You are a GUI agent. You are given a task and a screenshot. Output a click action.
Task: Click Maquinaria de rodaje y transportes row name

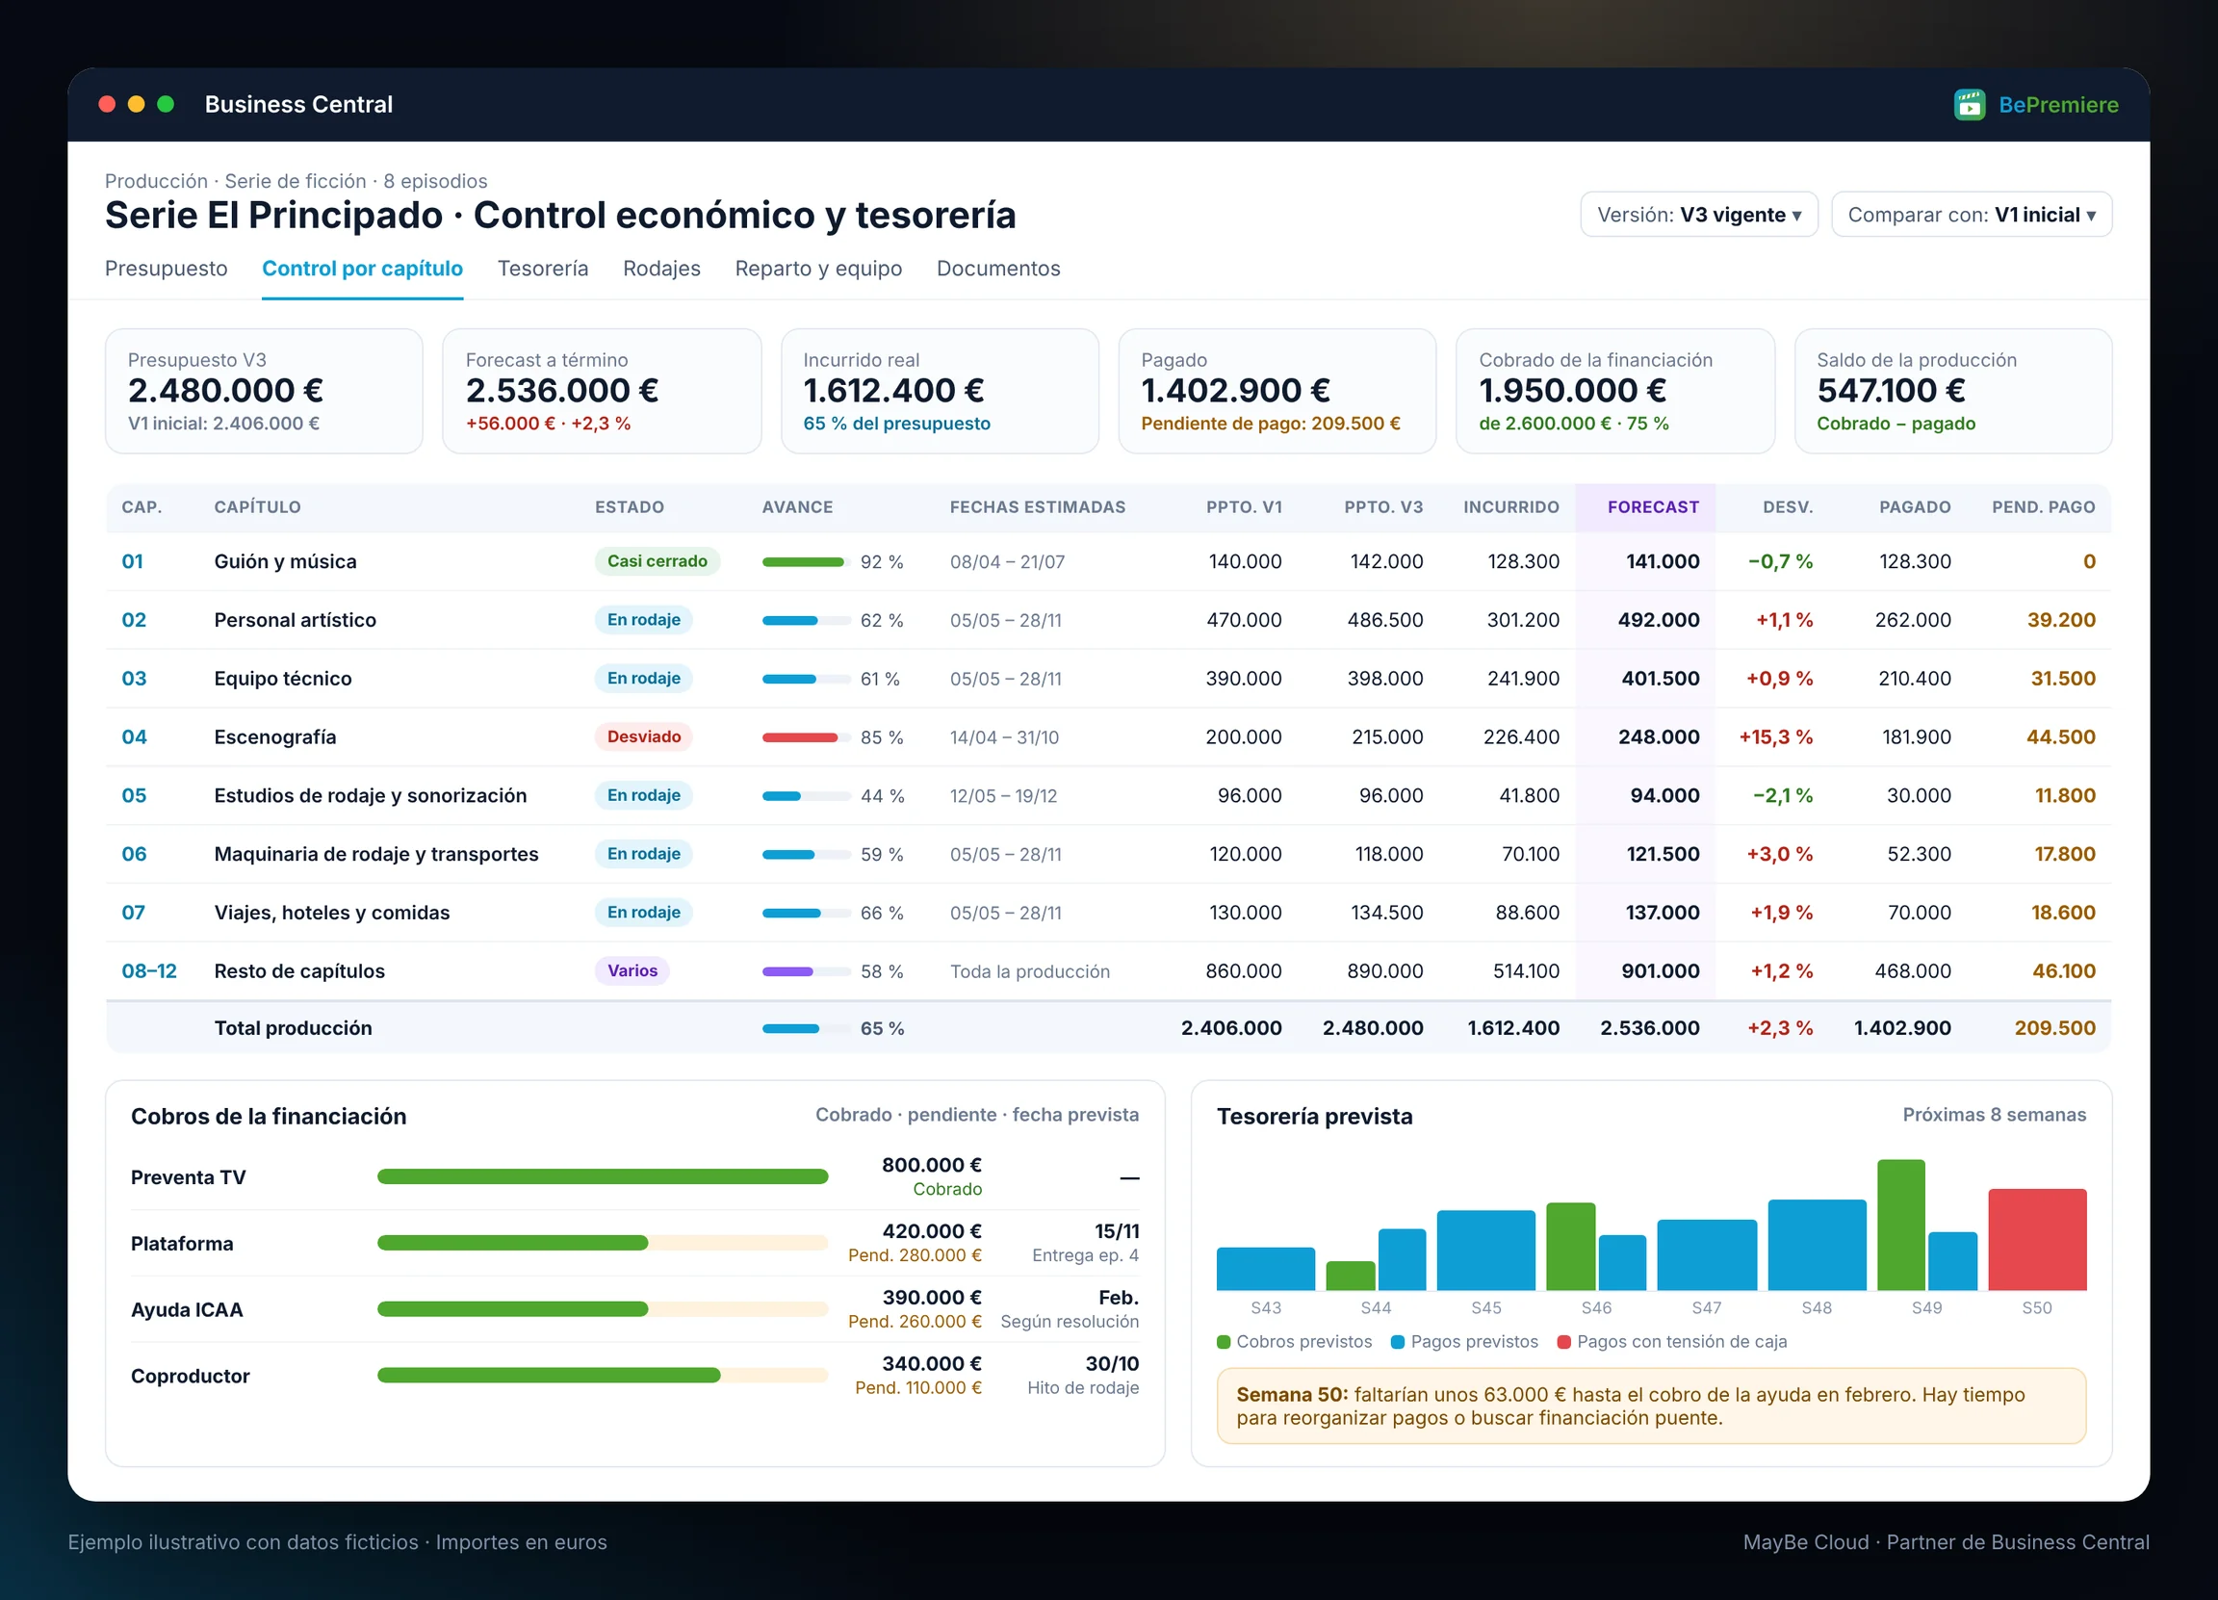(376, 854)
